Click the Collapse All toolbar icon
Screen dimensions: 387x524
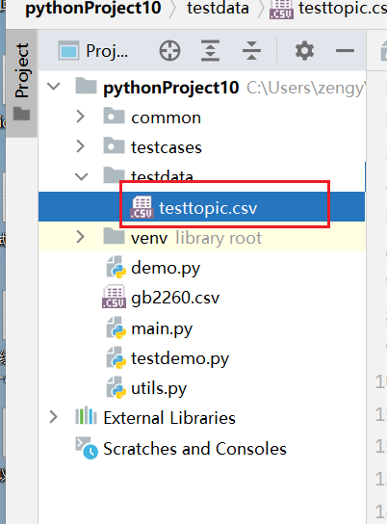click(251, 51)
